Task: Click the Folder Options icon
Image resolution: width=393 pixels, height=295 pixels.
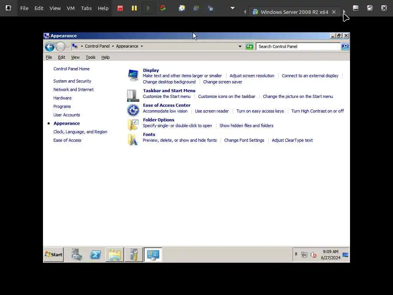Action: click(133, 125)
